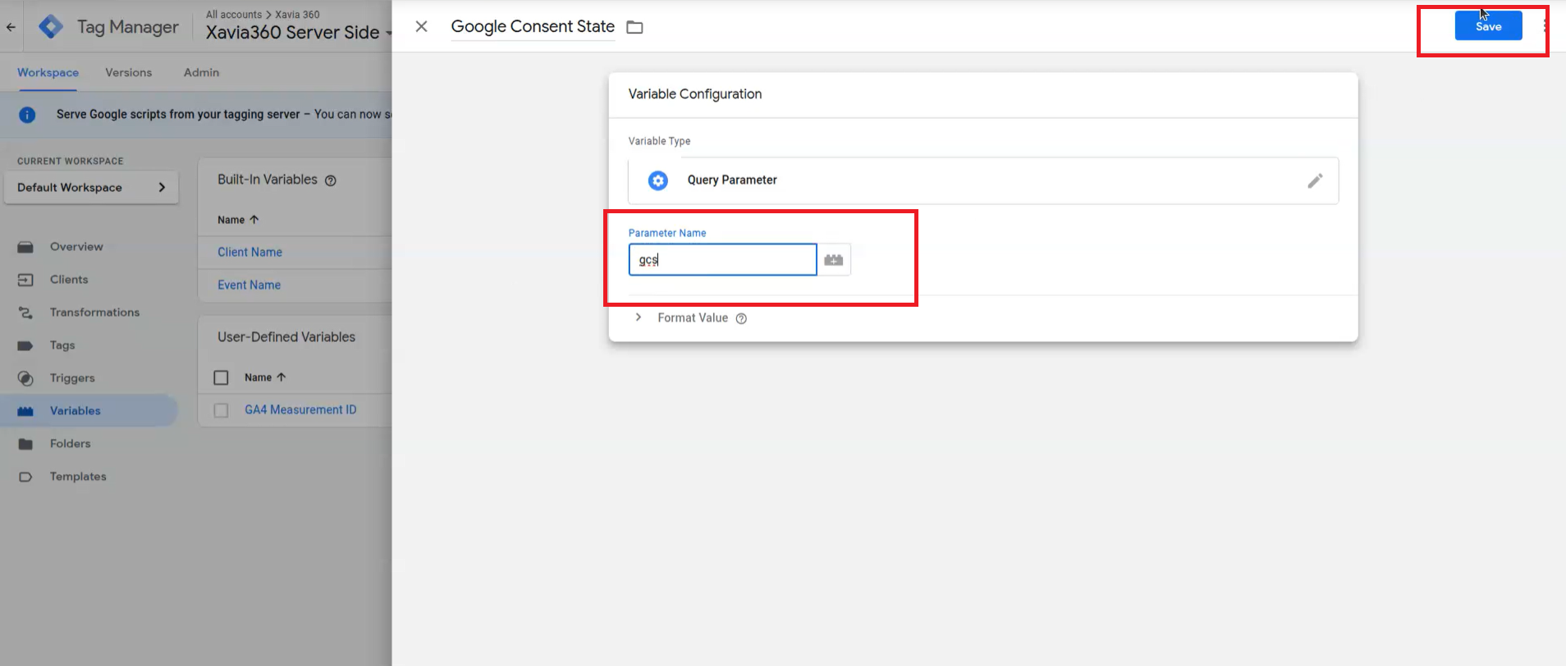This screenshot has height=666, width=1566.
Task: Click the Folders sidebar icon
Action: click(x=25, y=444)
